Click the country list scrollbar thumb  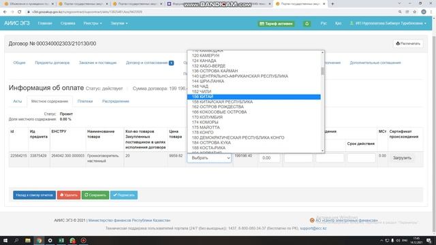point(322,71)
